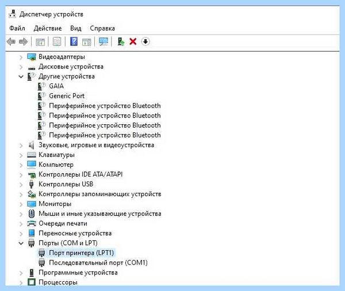The height and width of the screenshot is (291, 345).
Task: Select the Клавиатуры label
Action: coord(56,155)
